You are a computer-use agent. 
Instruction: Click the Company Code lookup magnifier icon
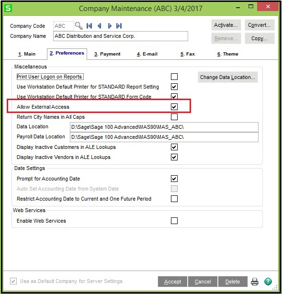point(79,26)
